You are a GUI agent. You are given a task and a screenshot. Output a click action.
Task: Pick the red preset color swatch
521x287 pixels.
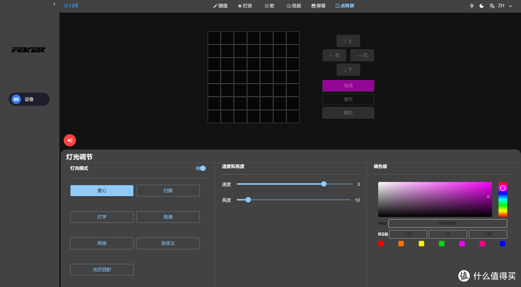pos(381,244)
